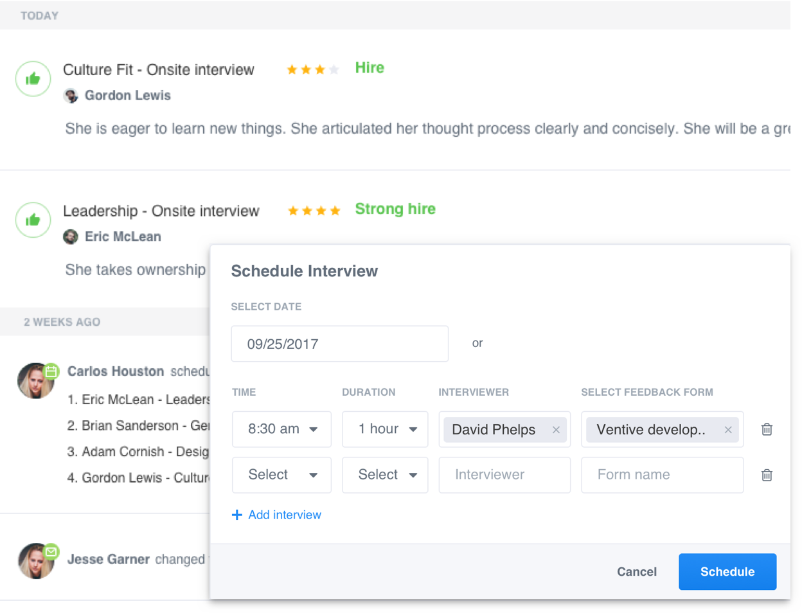Click thumbs-up icon beside Leadership interview

click(x=33, y=220)
